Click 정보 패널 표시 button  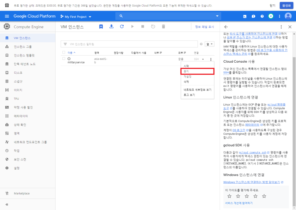pos(204,27)
